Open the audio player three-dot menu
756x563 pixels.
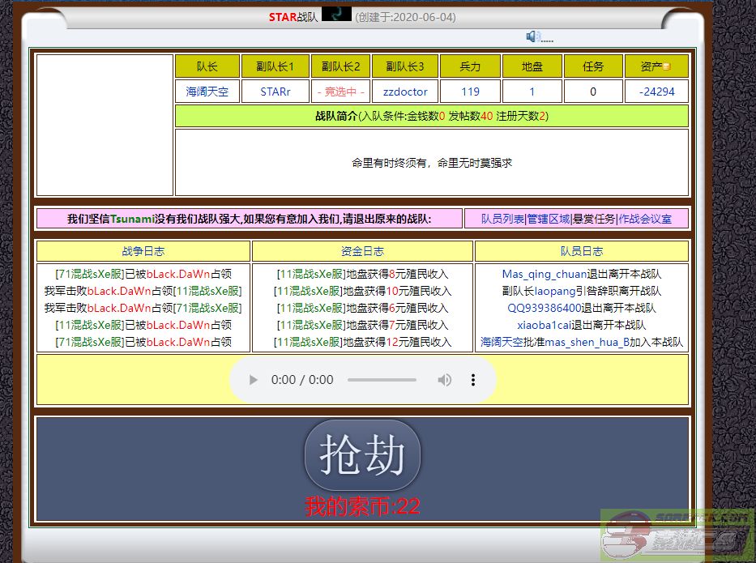[x=473, y=380]
